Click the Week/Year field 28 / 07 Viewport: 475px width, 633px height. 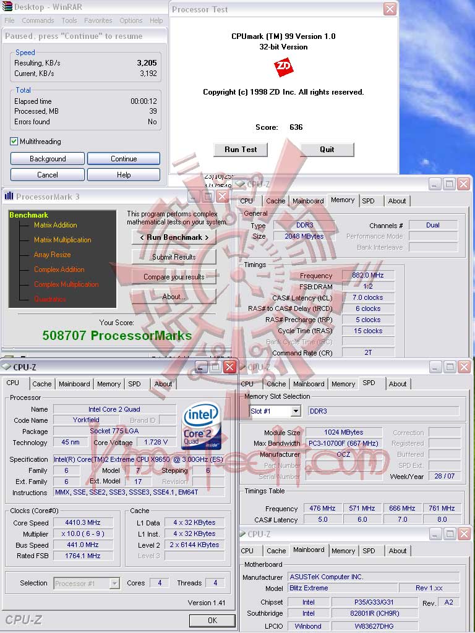[x=444, y=477]
